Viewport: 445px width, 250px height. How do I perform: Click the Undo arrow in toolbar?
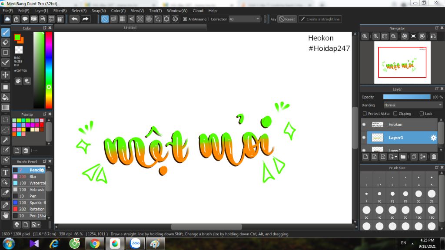click(x=75, y=19)
